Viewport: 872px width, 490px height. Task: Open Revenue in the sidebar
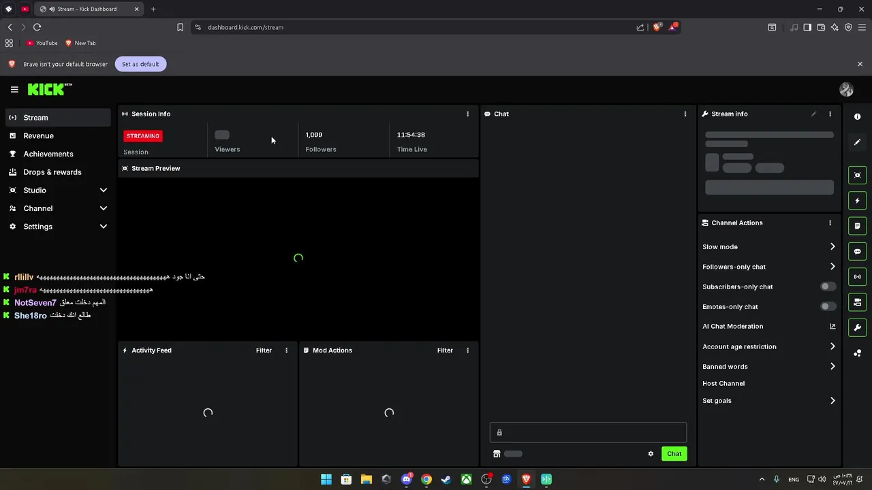(58, 135)
